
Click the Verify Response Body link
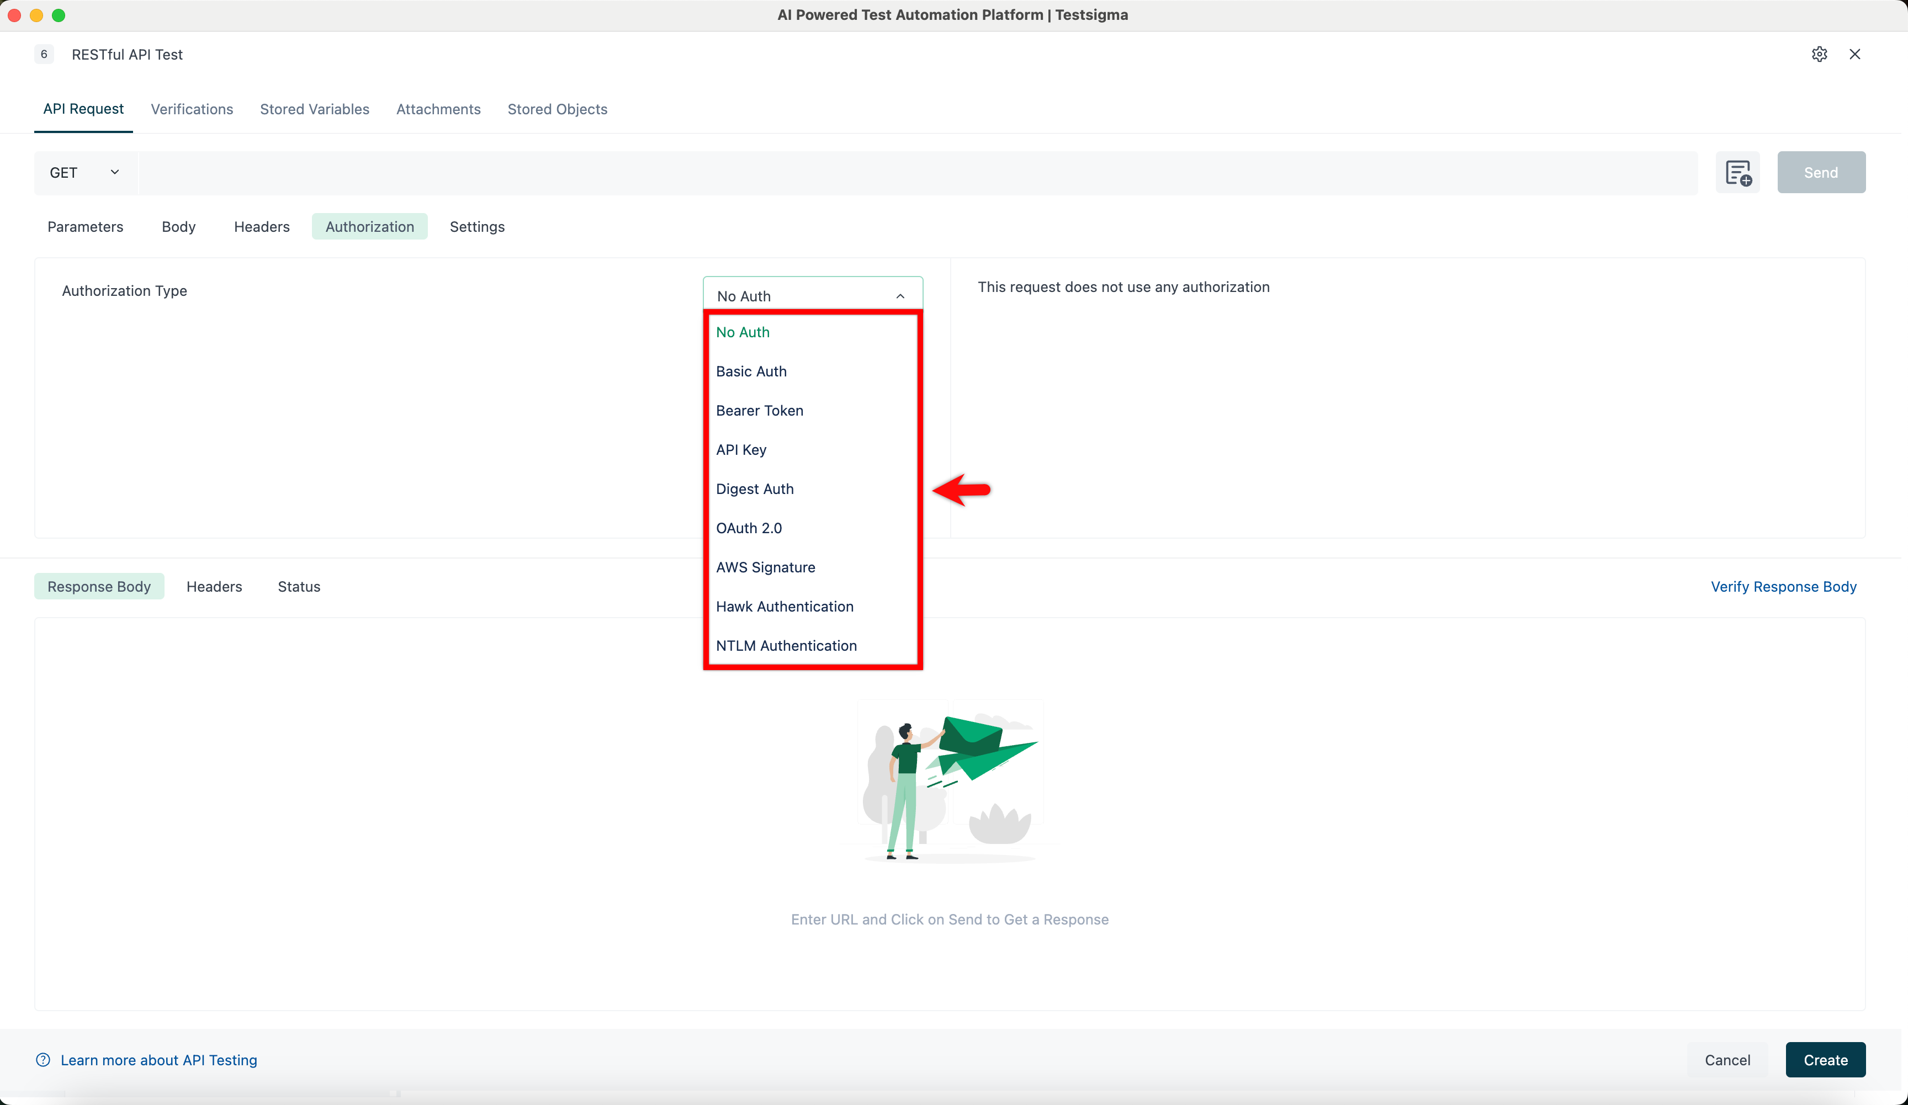[x=1784, y=586]
